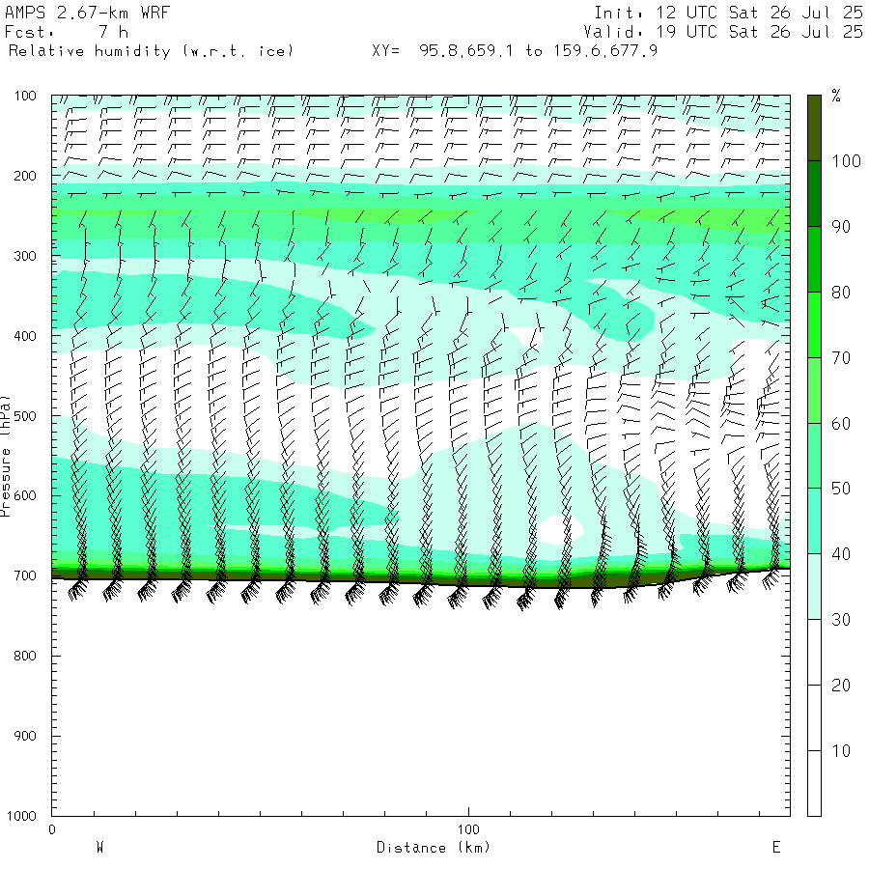Pick the dark olive above-100% colorbar swatch
Image resolution: width=869 pixels, height=869 pixels.
(x=814, y=128)
